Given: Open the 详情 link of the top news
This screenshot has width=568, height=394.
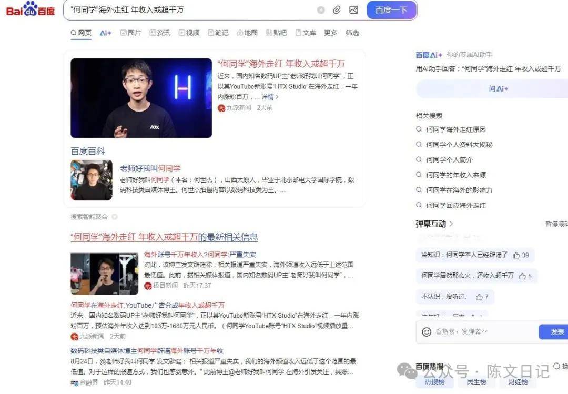Looking at the screenshot, I should 268,97.
